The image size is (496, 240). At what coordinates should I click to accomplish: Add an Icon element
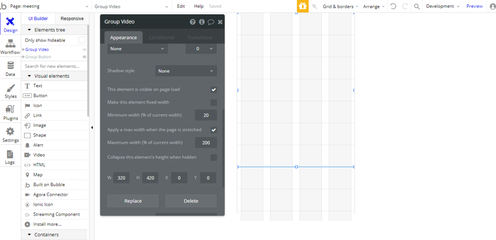tap(55, 106)
